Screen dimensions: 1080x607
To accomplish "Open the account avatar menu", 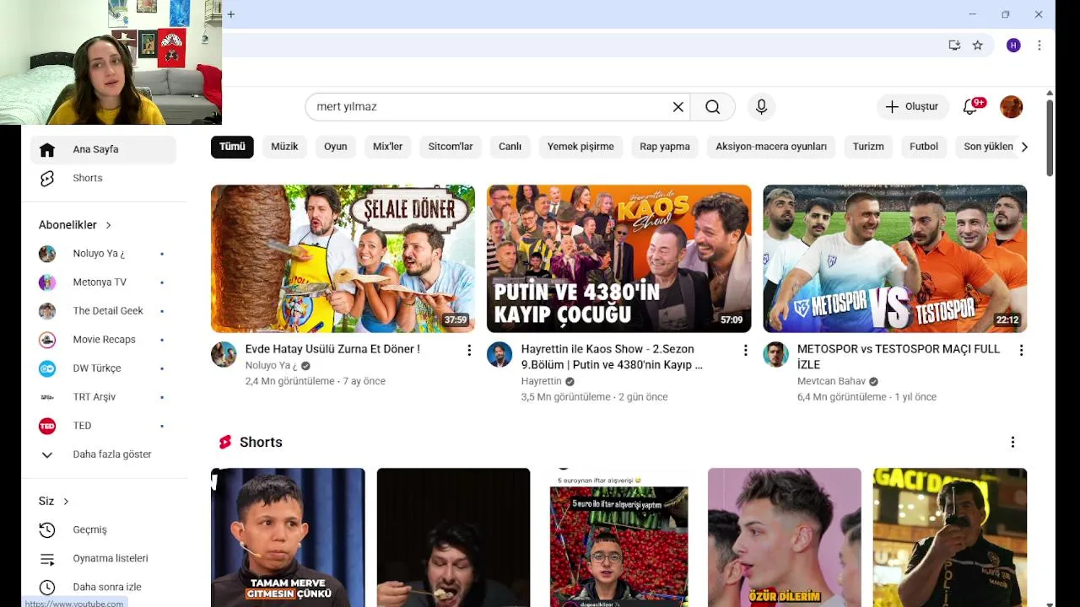I will [x=1011, y=107].
